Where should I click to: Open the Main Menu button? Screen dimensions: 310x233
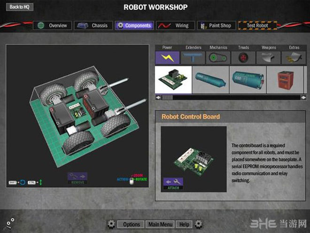pyautogui.click(x=160, y=225)
